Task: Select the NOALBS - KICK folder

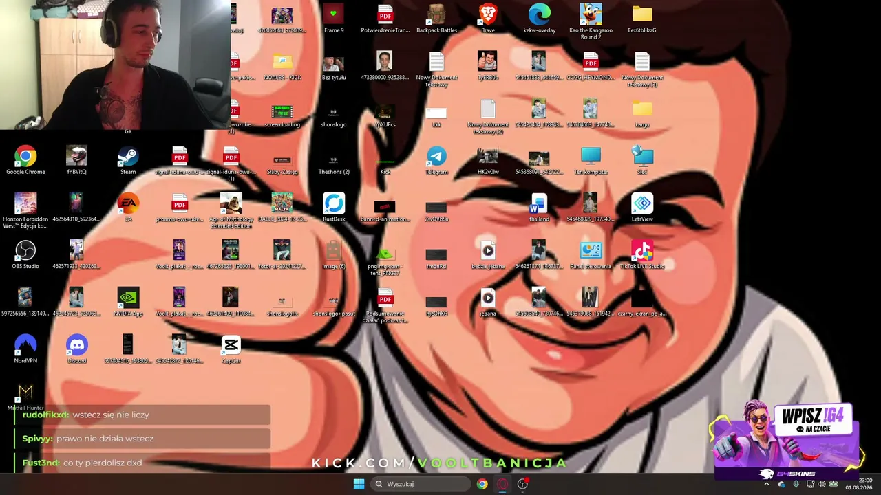Action: click(x=282, y=67)
